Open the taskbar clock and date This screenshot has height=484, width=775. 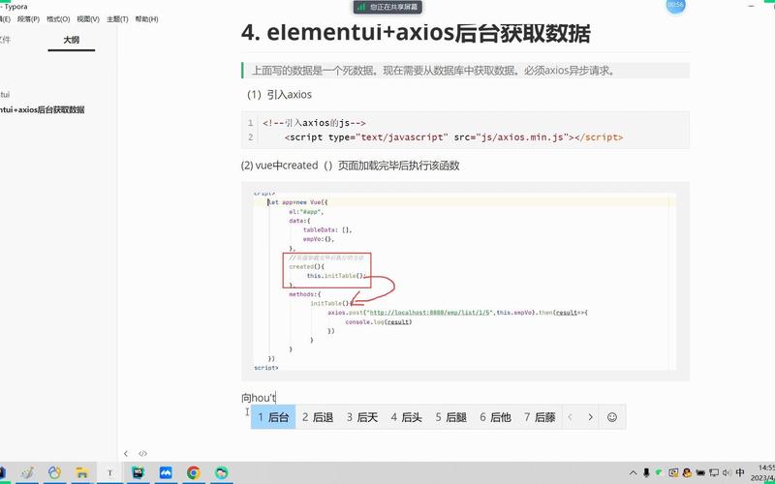point(763,472)
